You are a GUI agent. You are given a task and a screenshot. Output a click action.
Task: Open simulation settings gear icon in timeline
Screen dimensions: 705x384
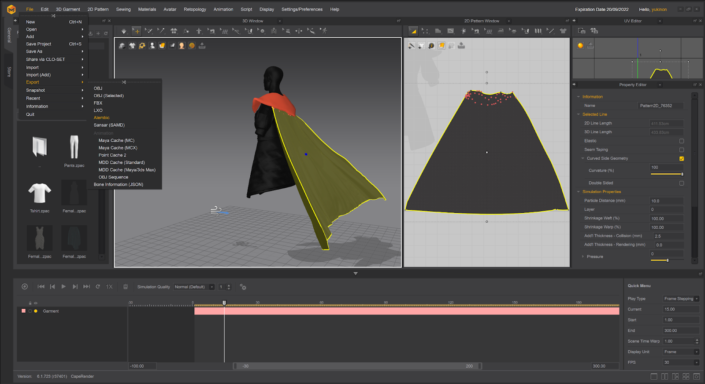point(243,287)
